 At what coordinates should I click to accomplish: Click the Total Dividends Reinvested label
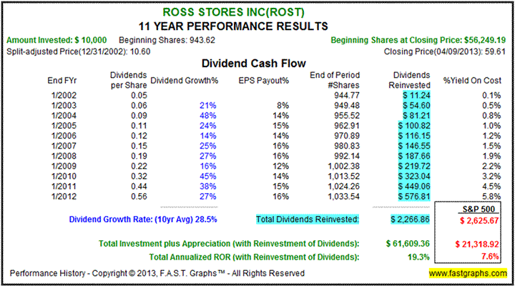click(x=308, y=220)
